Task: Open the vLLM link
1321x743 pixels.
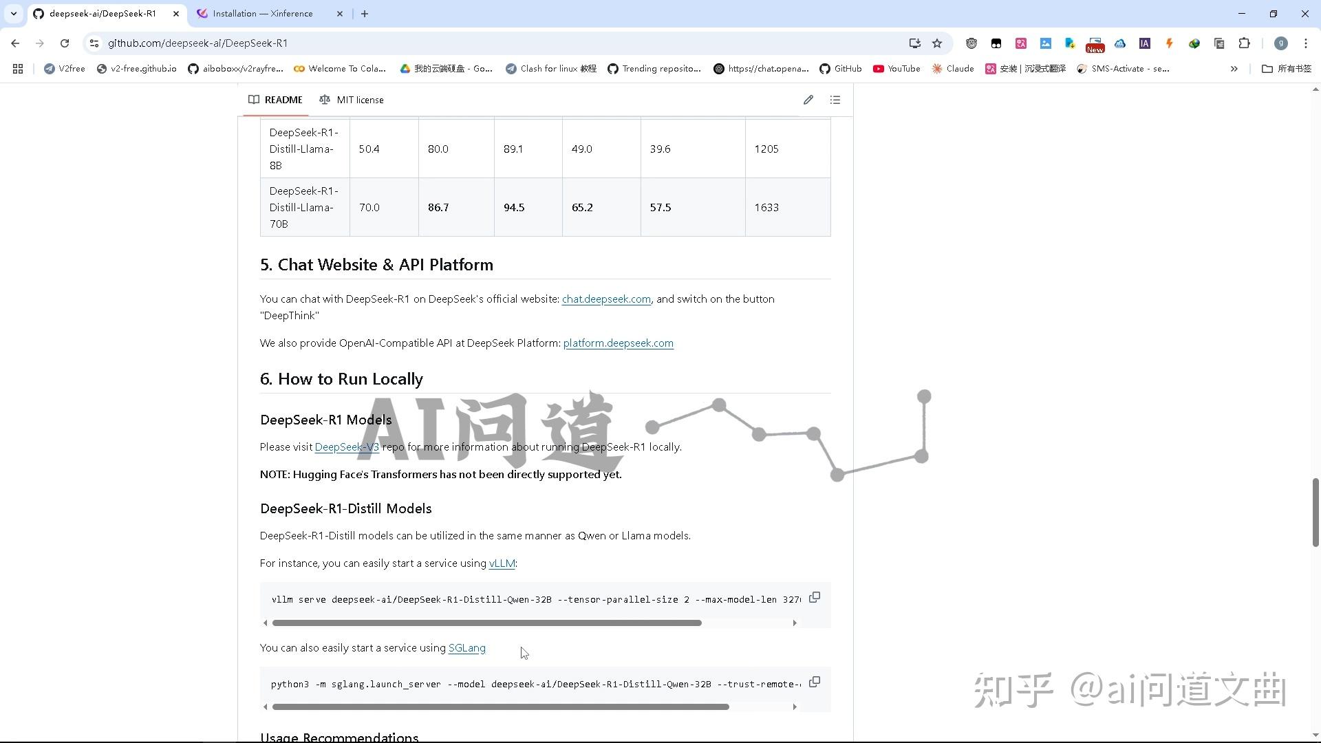Action: point(502,563)
